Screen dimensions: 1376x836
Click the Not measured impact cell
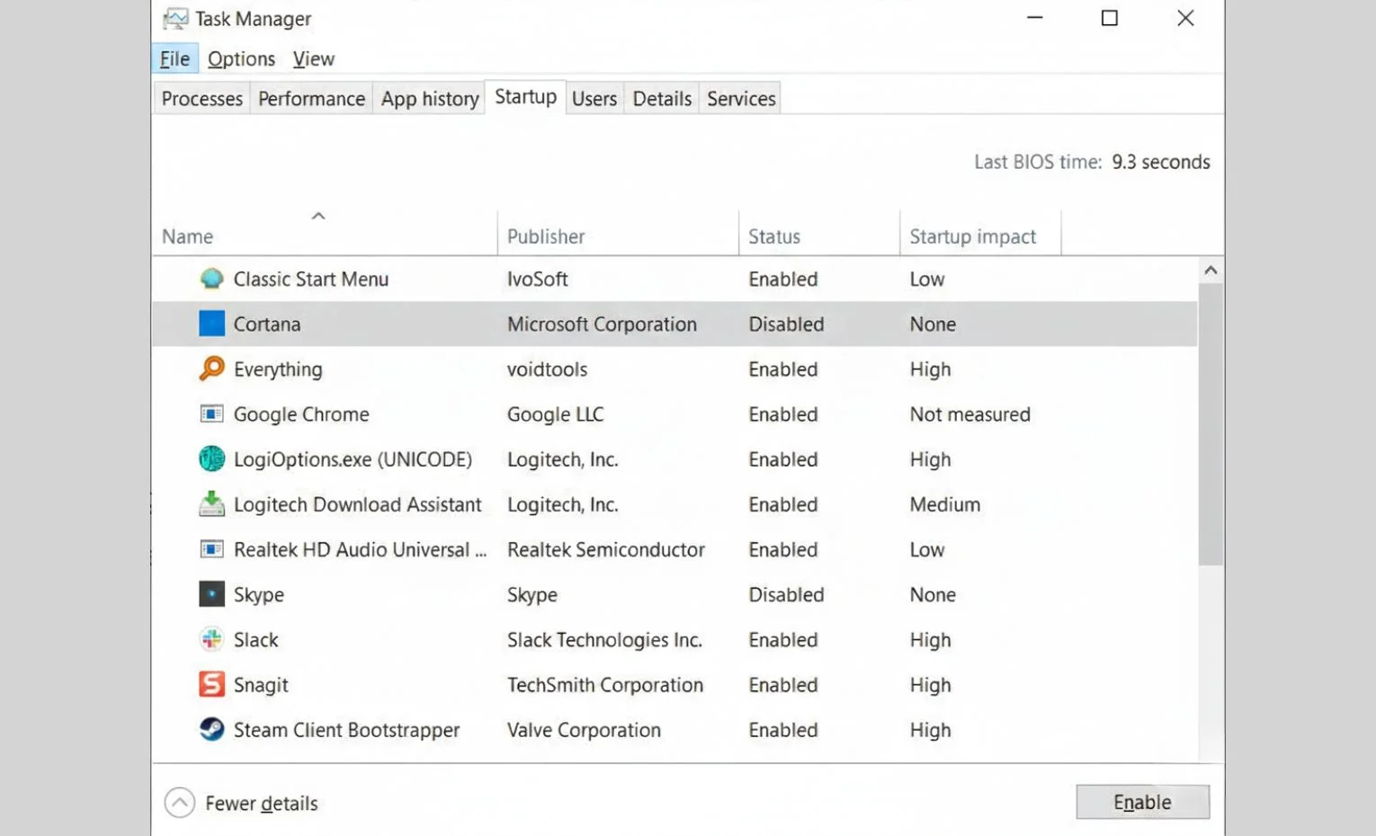pos(969,414)
